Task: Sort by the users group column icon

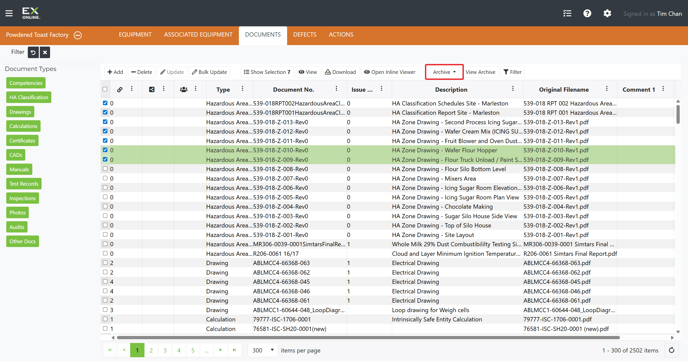Action: pos(184,89)
